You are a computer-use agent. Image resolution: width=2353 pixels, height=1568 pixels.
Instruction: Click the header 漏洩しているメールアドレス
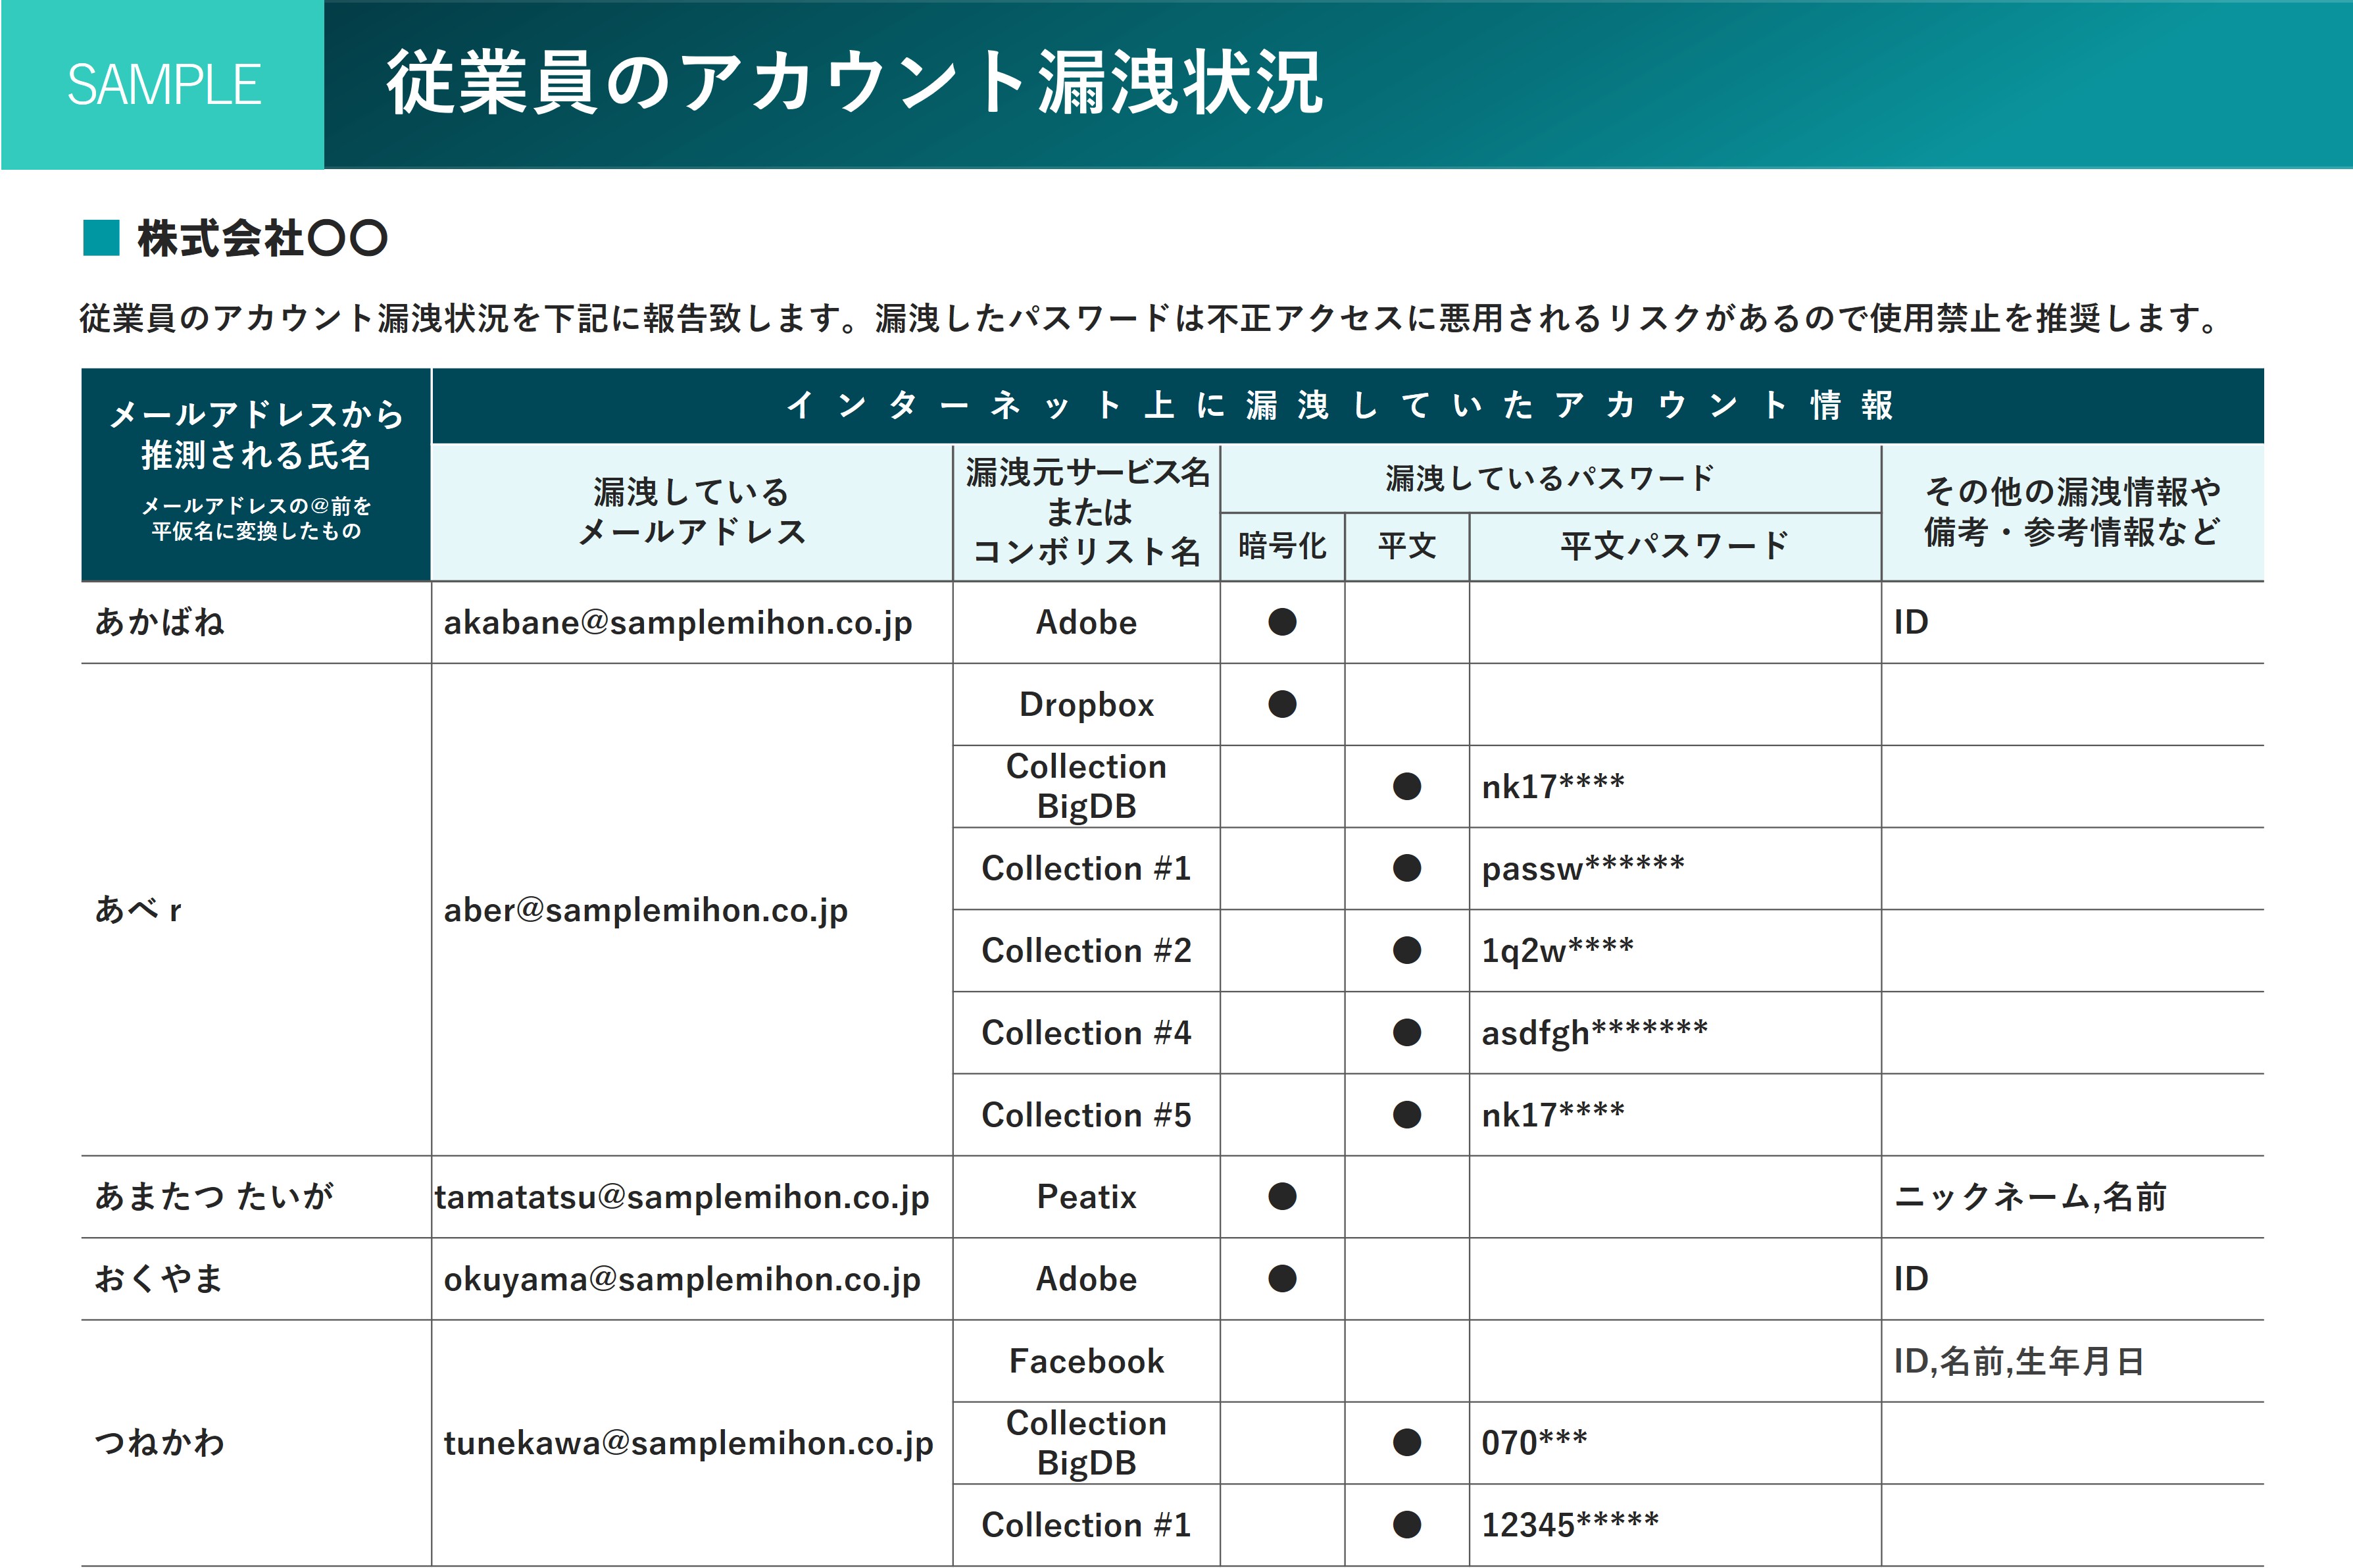point(692,511)
